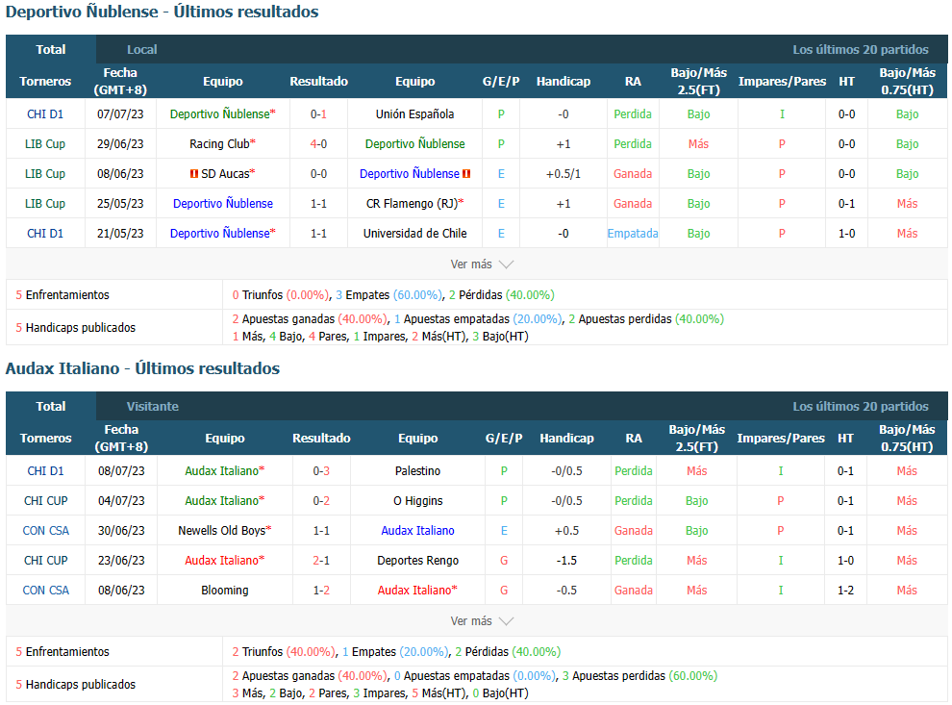Viewport: 952px width, 705px height.
Task: Click CHI CUP tournament dated 23/06/23
Action: (x=45, y=560)
